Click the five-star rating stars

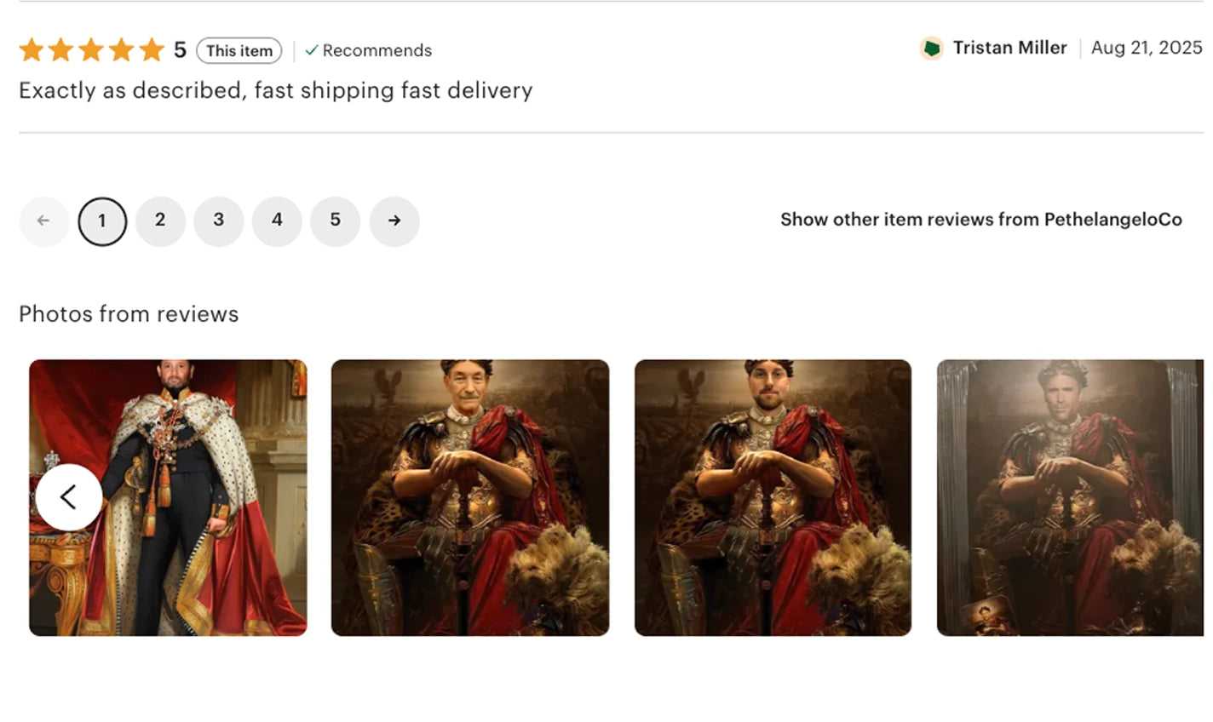tap(92, 50)
